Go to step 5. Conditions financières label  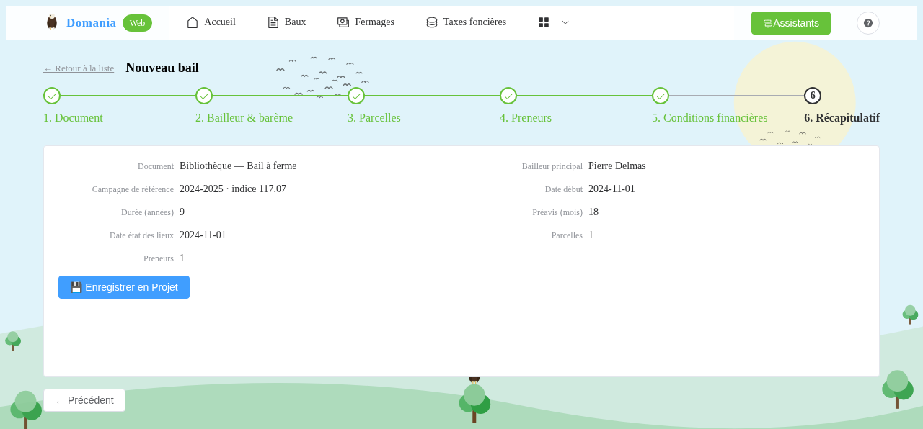pyautogui.click(x=710, y=118)
